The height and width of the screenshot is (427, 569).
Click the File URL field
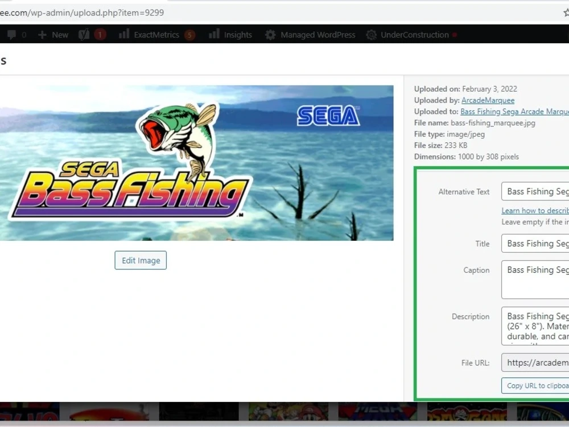535,362
